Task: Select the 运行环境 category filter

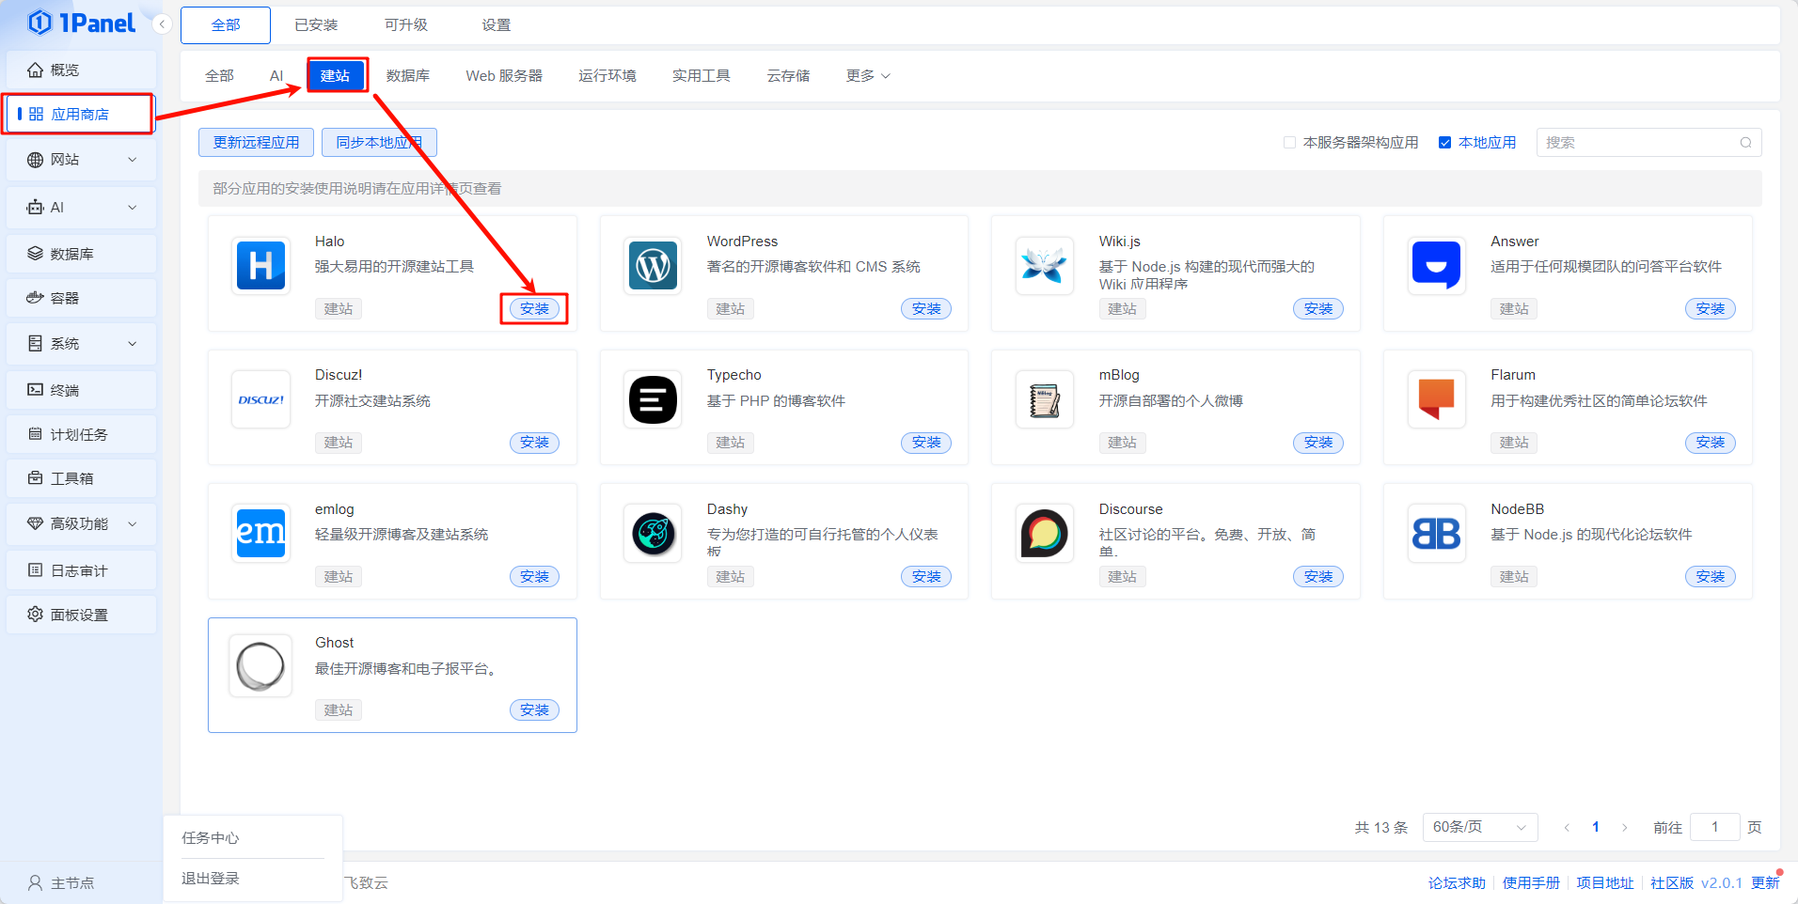Action: click(x=607, y=76)
